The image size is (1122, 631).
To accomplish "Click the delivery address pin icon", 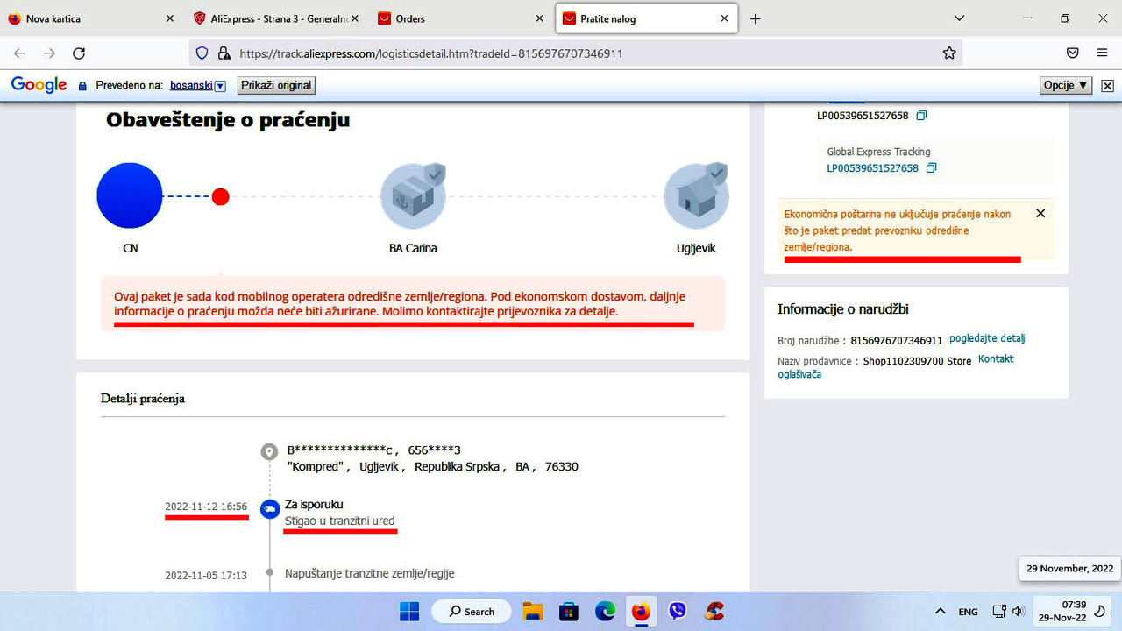I will [x=269, y=452].
